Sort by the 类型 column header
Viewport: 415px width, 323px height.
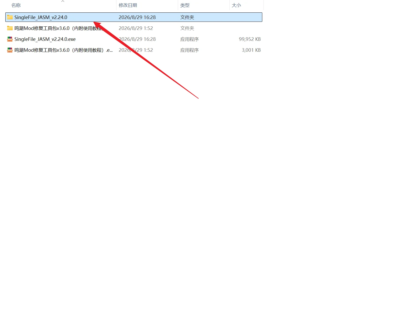click(x=185, y=5)
